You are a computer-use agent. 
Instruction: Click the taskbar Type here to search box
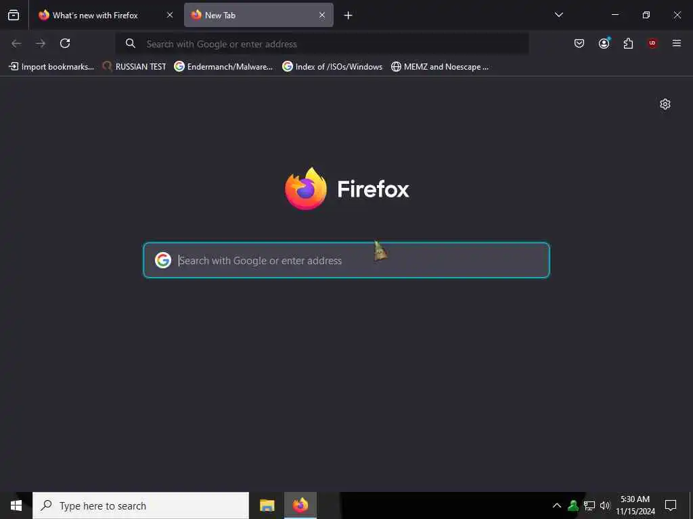pyautogui.click(x=141, y=505)
